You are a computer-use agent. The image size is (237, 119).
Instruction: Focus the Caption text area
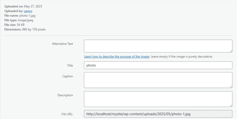pos(158,80)
